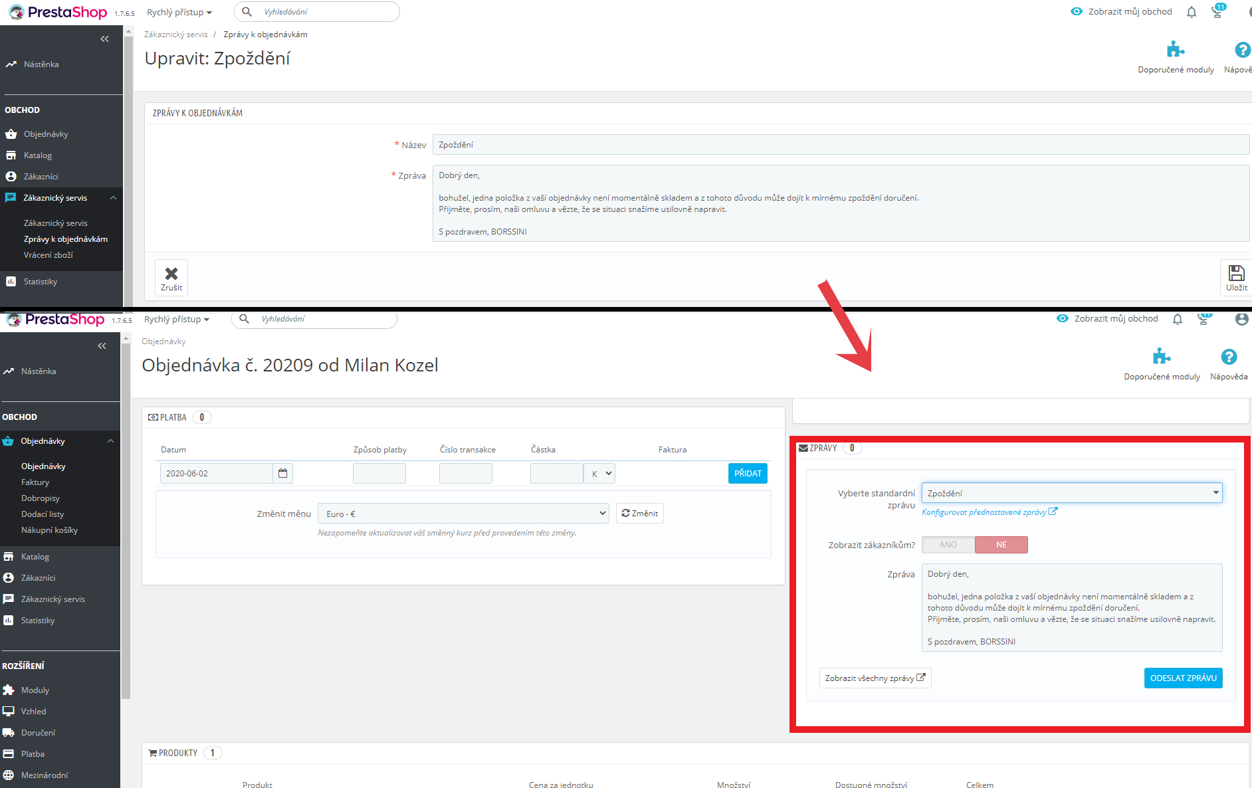Open Zobrazit můj obchod in lower header

(x=1107, y=319)
